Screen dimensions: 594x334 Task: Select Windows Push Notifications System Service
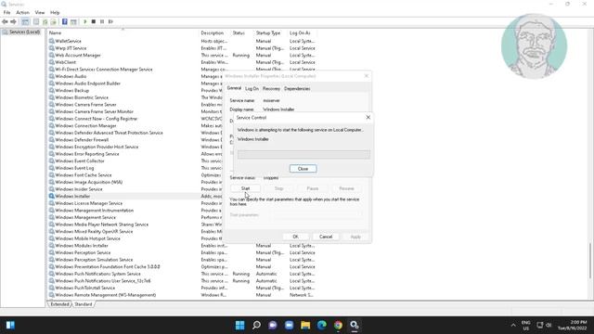pyautogui.click(x=97, y=274)
